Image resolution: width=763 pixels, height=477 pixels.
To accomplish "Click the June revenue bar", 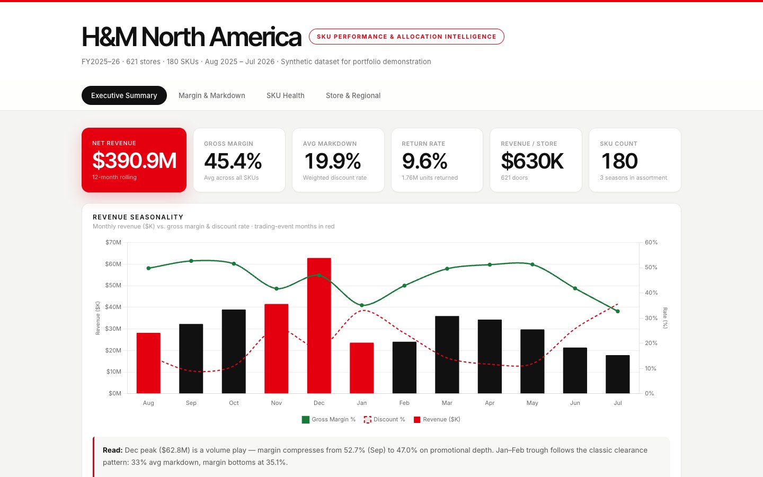I will (x=575, y=370).
